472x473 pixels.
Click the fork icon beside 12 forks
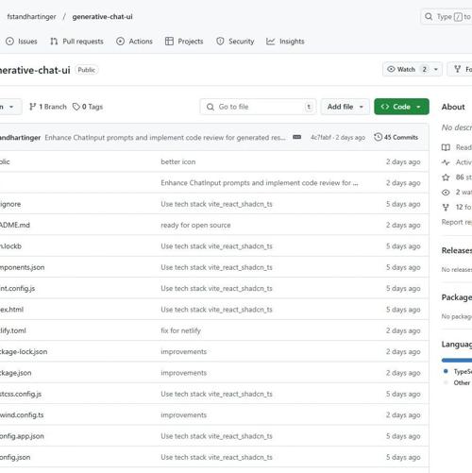pos(446,208)
